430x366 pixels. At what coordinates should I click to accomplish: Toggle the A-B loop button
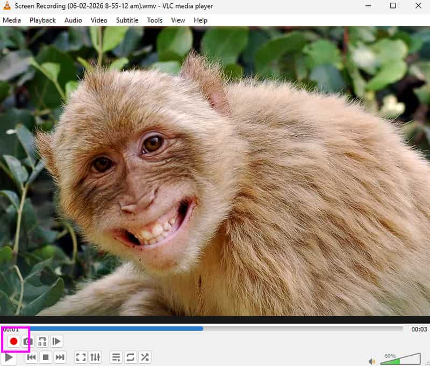(42, 341)
